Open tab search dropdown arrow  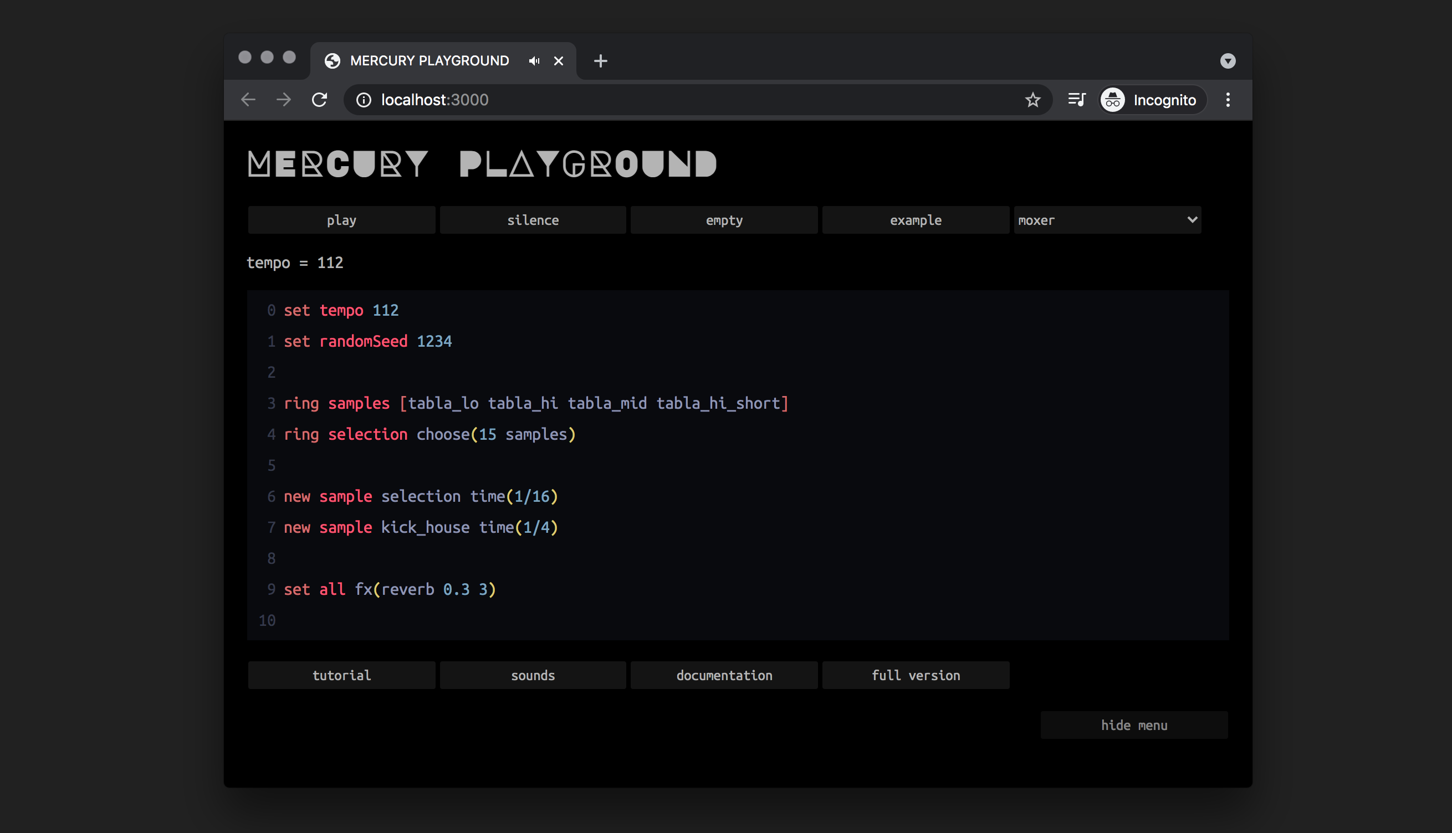point(1228,60)
